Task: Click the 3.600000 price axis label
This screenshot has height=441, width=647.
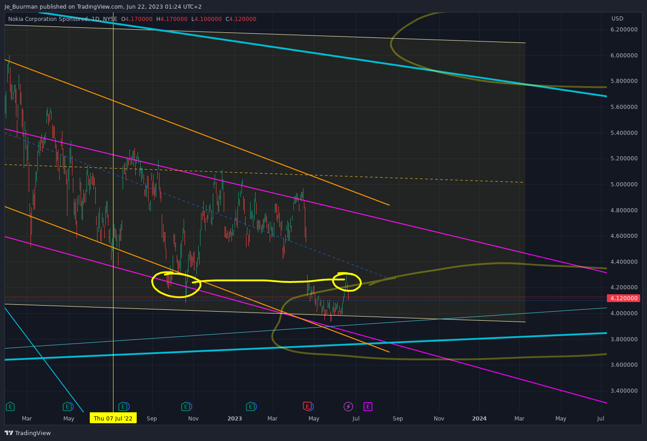Action: click(624, 365)
